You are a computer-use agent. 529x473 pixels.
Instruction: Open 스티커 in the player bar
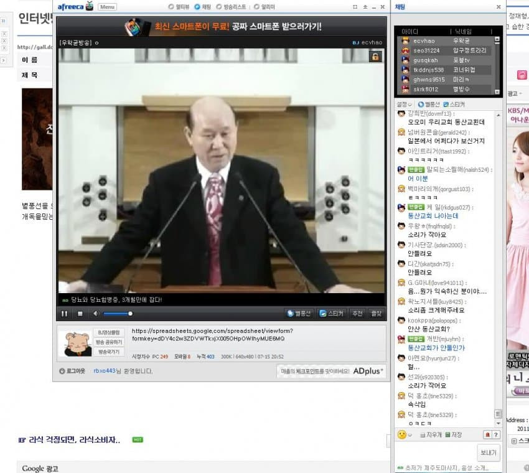pos(331,314)
